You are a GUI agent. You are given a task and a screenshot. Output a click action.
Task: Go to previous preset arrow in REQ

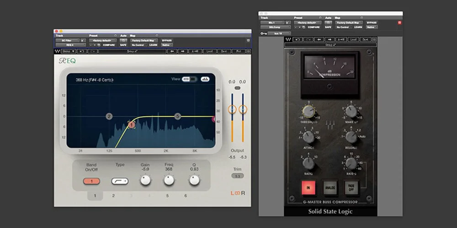172,51
